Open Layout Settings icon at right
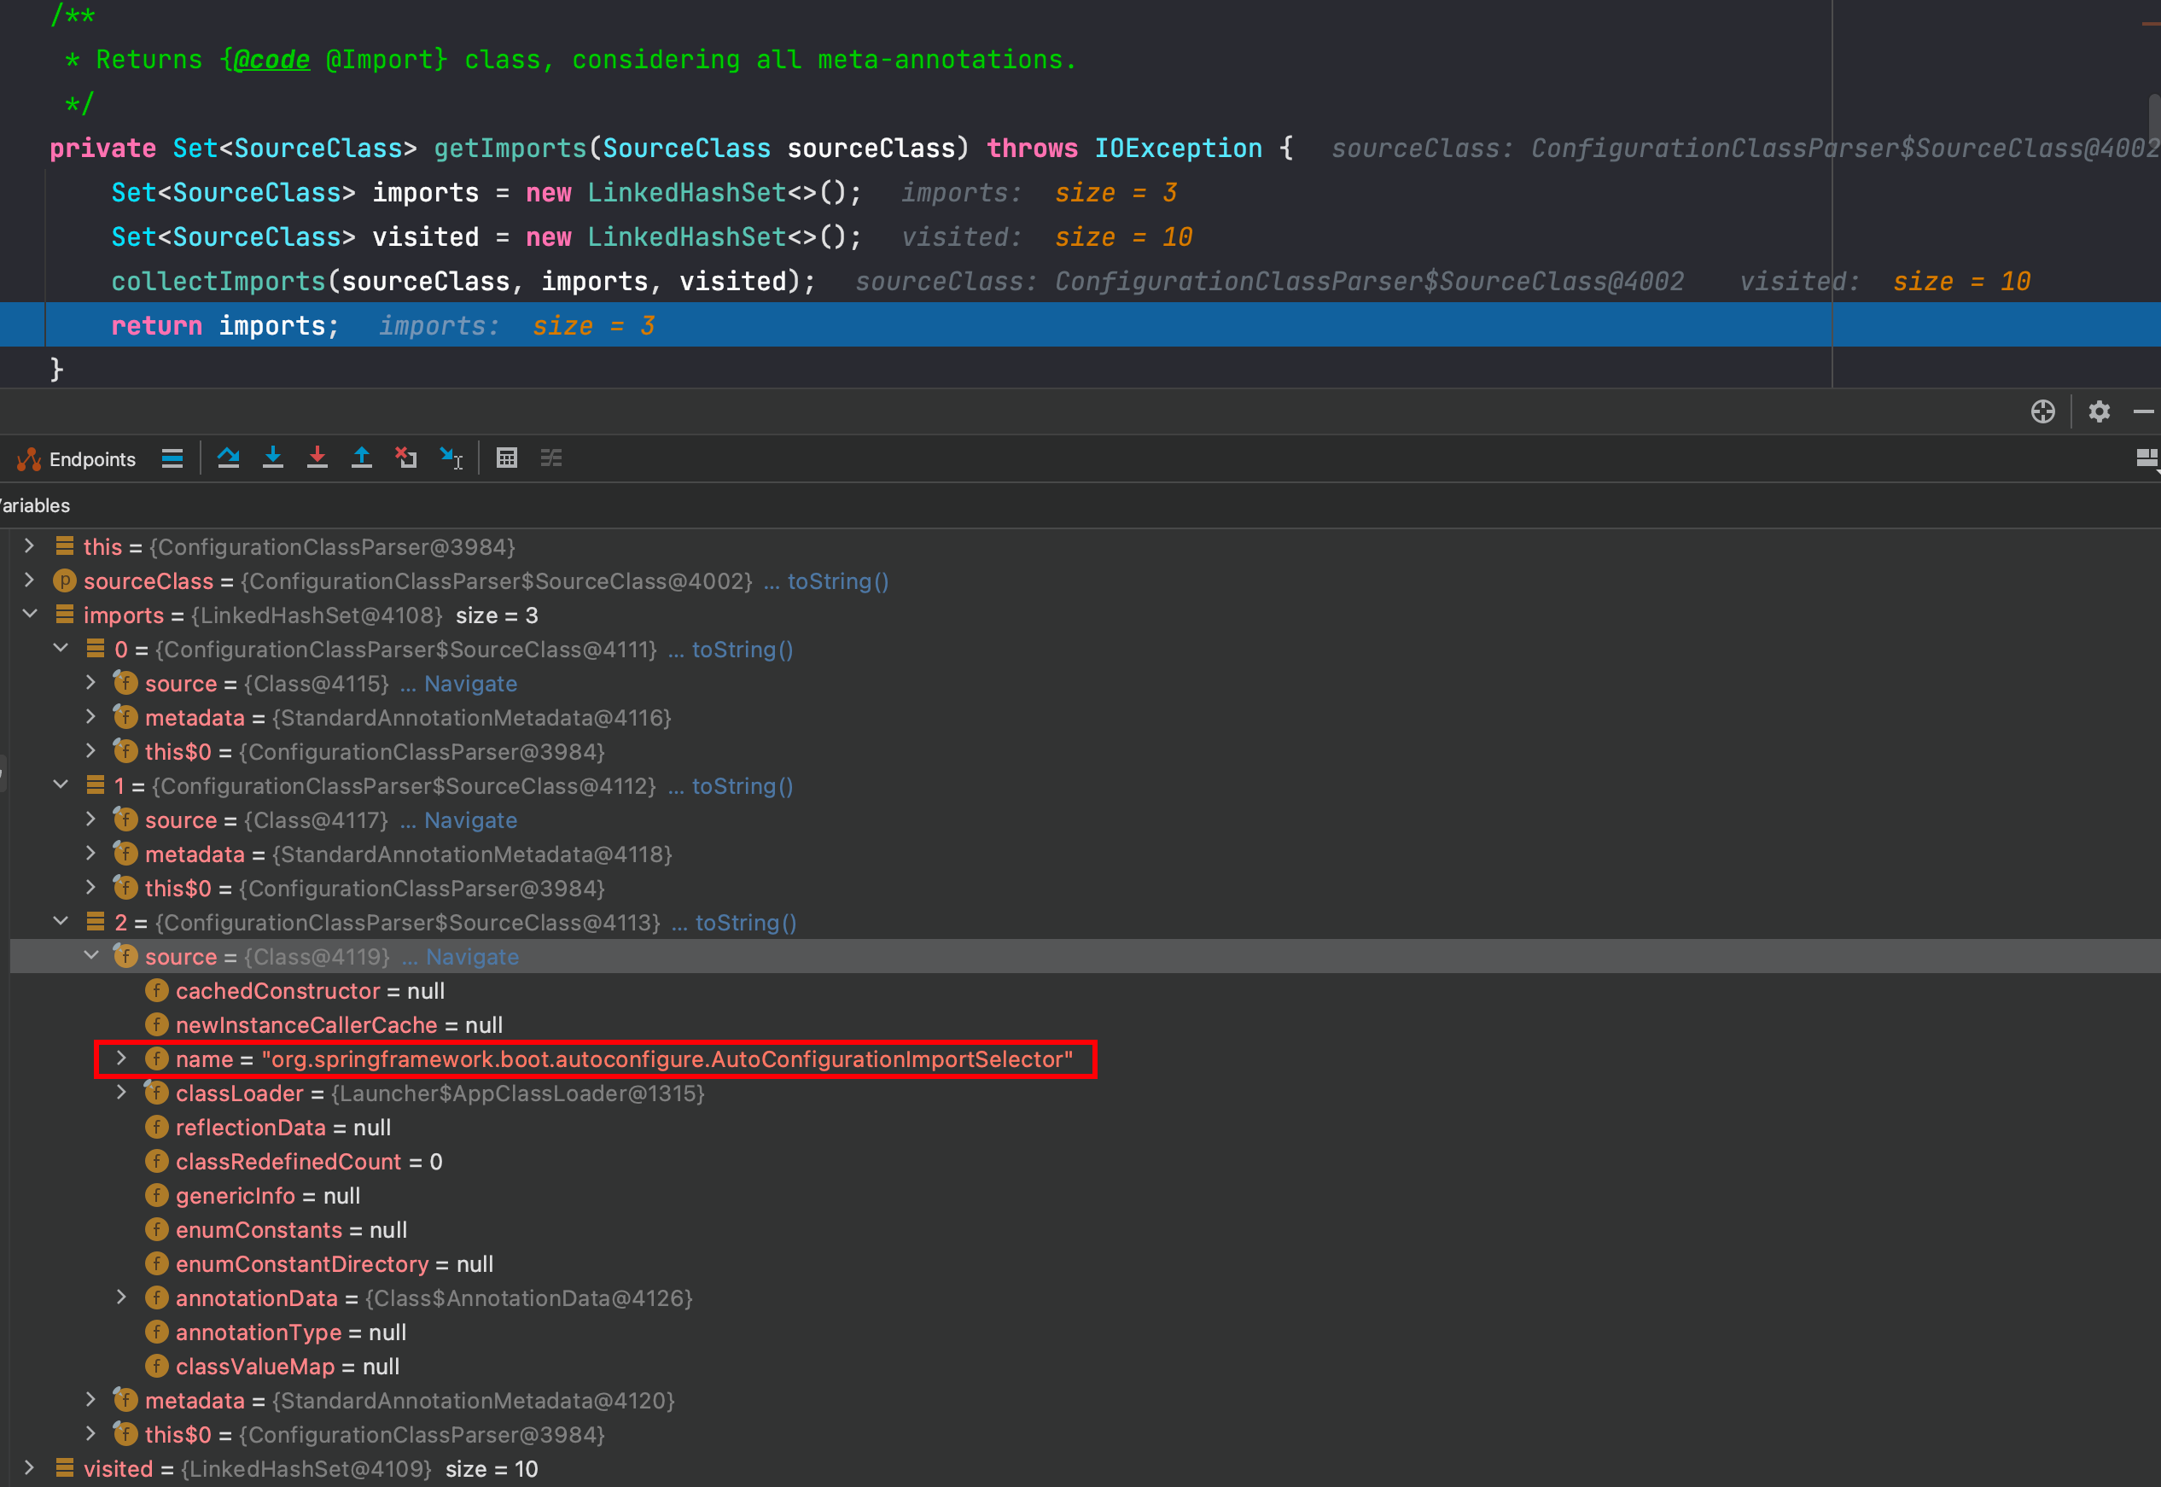Image resolution: width=2161 pixels, height=1487 pixels. 2147,458
